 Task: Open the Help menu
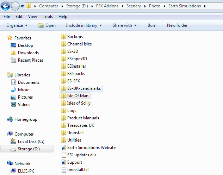[63, 17]
